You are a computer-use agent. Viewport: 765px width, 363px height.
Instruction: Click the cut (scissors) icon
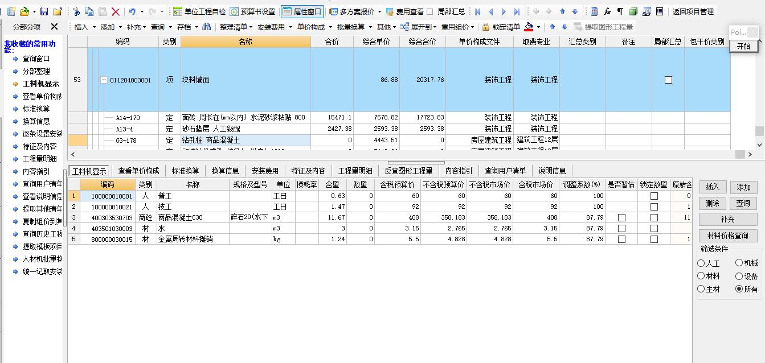[x=76, y=11]
